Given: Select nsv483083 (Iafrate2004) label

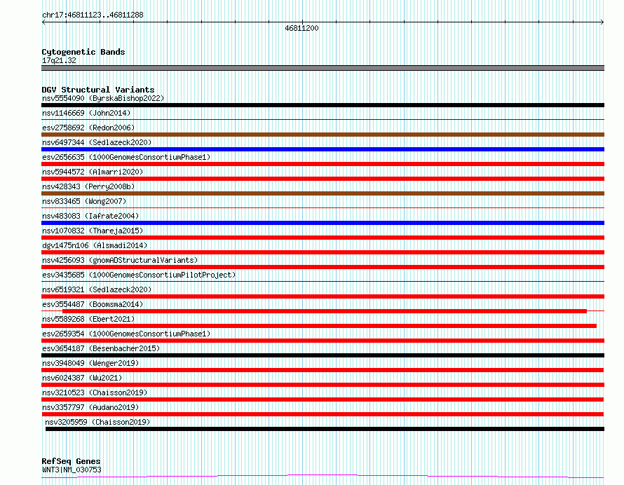Looking at the screenshot, I should (90, 216).
